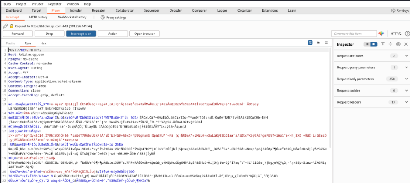Switch to the Intruder tool tab

[76, 11]
